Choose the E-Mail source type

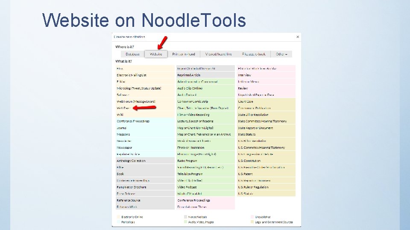(x=145, y=82)
